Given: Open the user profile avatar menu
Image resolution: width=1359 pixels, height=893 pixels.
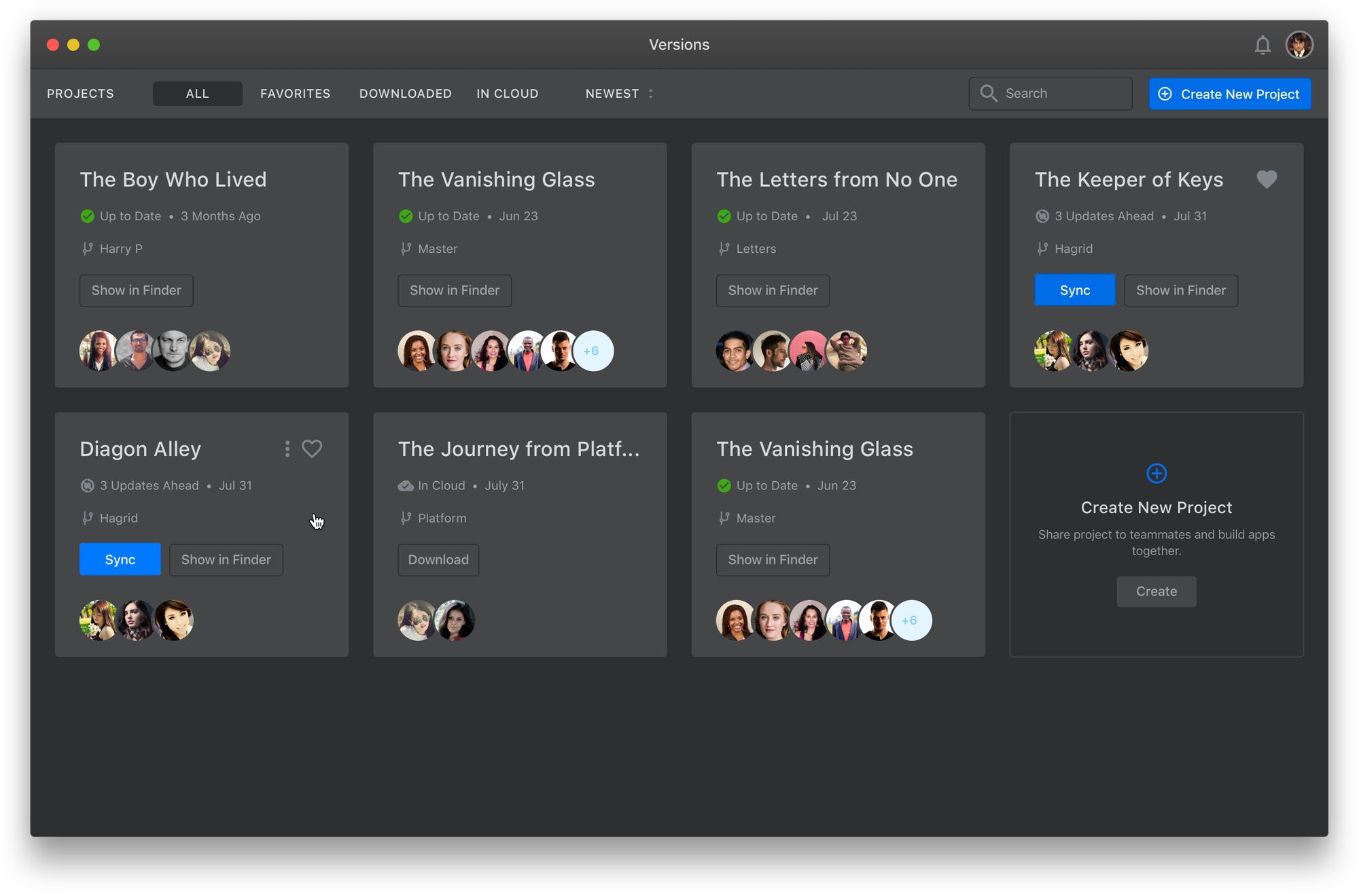Looking at the screenshot, I should click(1299, 45).
